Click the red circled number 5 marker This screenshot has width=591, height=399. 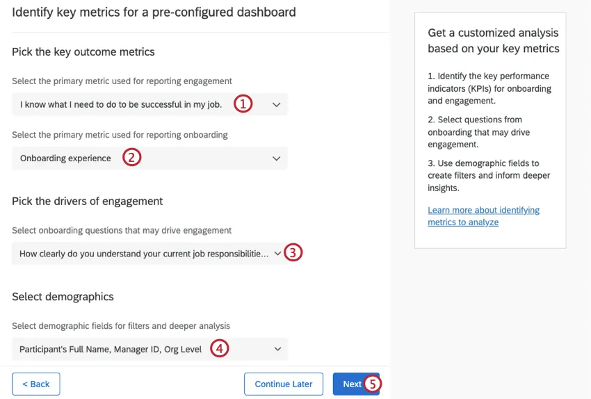coord(373,384)
